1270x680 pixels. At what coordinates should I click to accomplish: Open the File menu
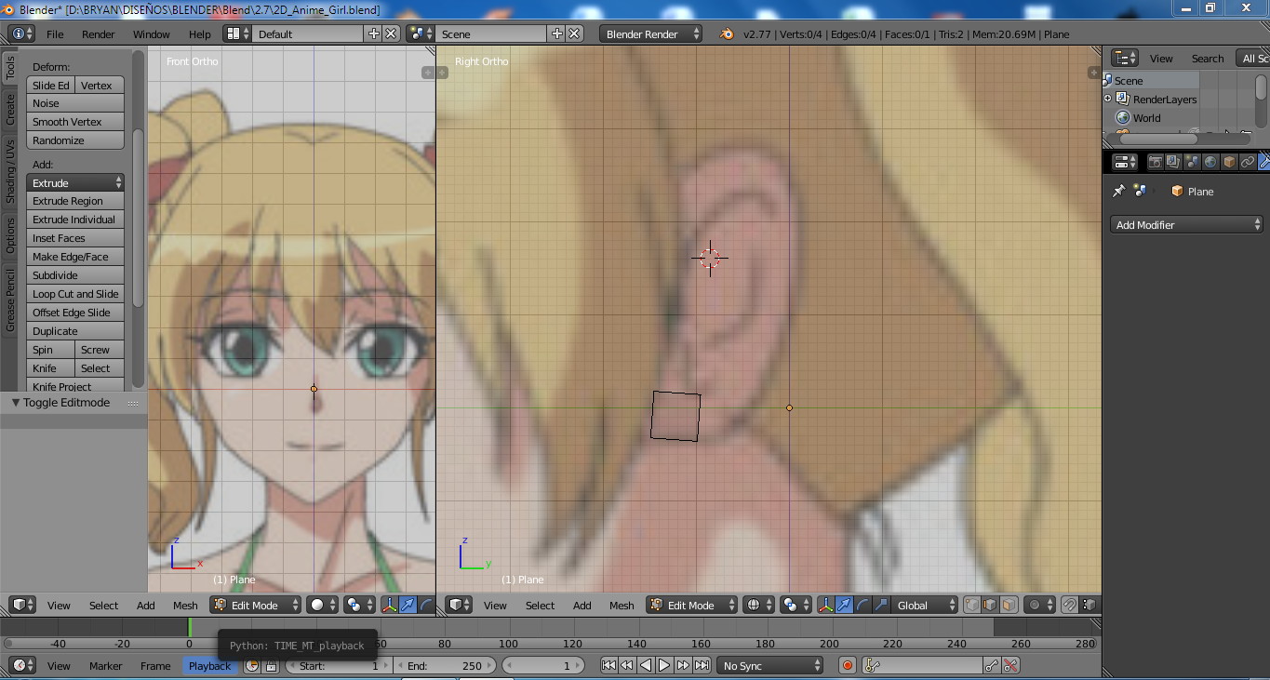[x=55, y=33]
